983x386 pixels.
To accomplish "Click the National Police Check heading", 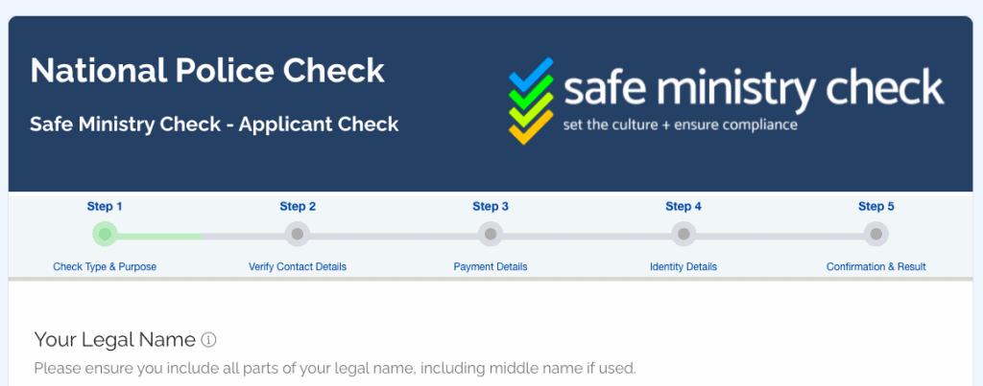I will (x=207, y=70).
